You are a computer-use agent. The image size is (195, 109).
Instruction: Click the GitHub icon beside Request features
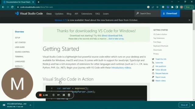tap(153, 73)
